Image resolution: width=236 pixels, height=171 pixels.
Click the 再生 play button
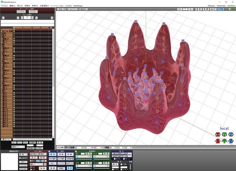[x=115, y=164]
